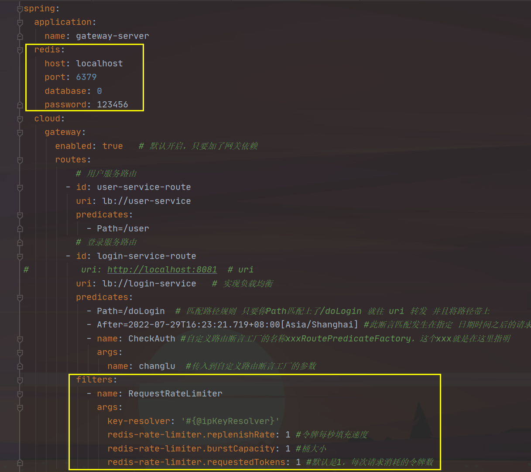Viewport: 531px width, 472px height.
Task: Click the [Asia/Shanghai] timezone text
Action: tap(319, 324)
